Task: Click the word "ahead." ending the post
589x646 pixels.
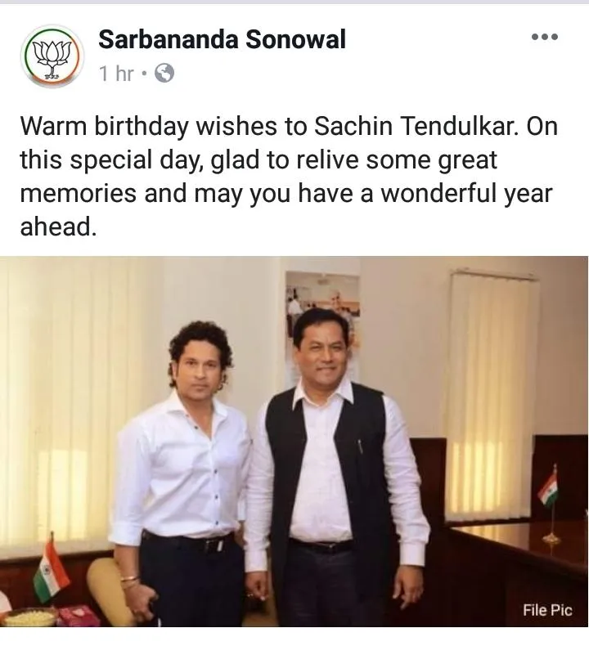Action: (58, 227)
